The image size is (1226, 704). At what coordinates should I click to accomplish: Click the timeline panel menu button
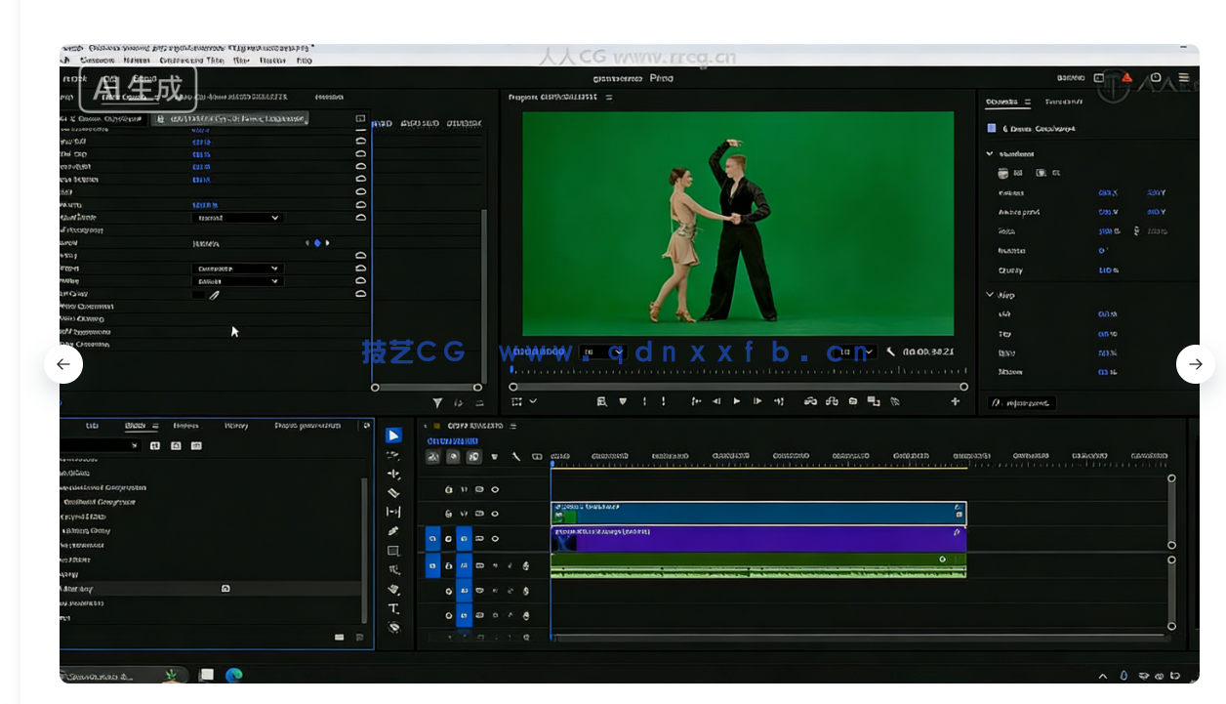[511, 426]
